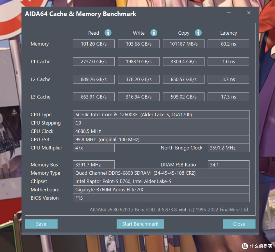
Task: Click the Close button at bottom right
Action: (x=239, y=224)
